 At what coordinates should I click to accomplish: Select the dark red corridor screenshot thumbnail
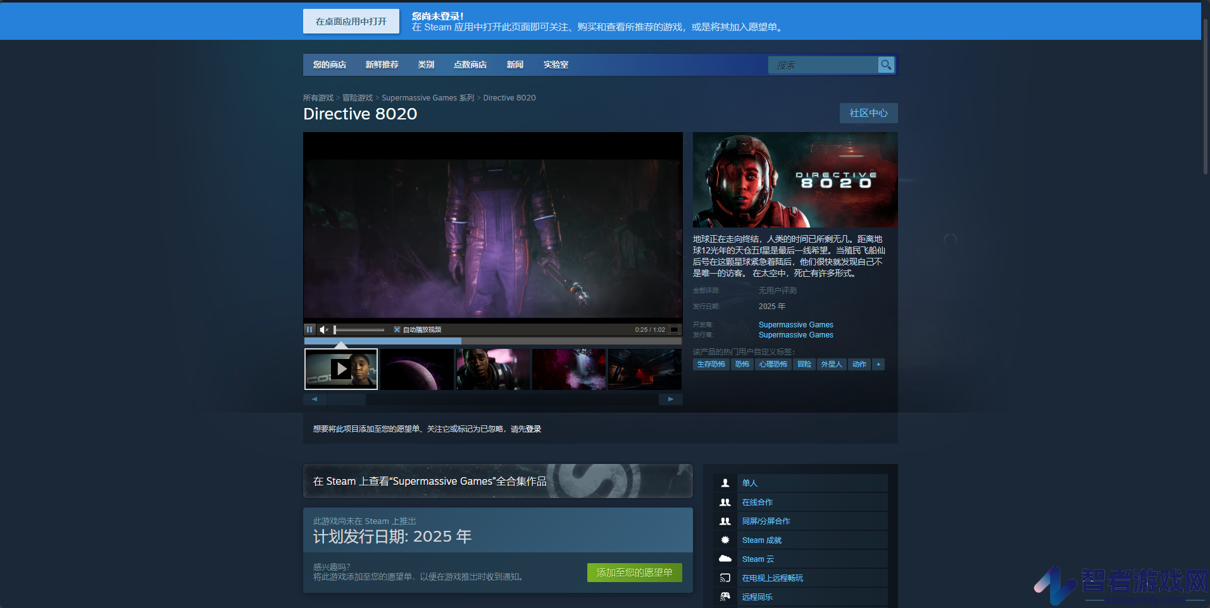click(645, 369)
